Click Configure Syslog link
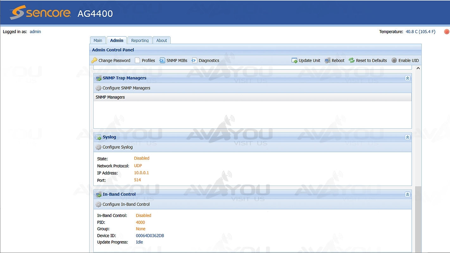 117,147
